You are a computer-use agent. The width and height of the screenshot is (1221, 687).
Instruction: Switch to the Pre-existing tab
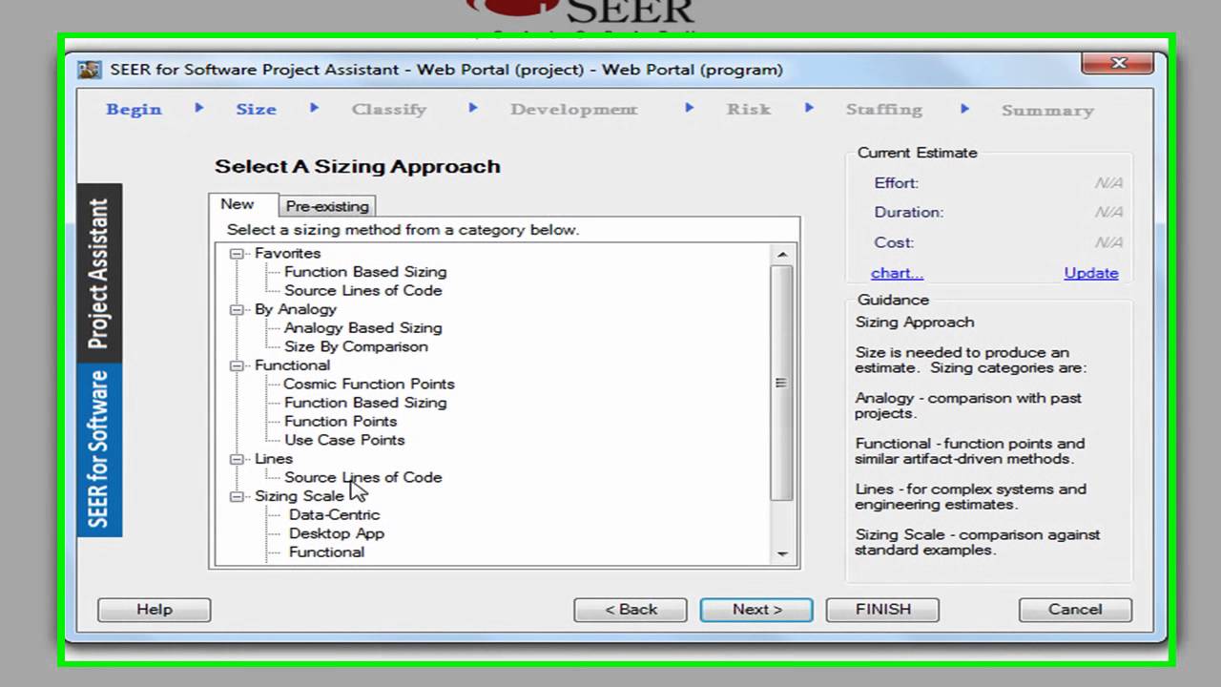[x=327, y=206]
